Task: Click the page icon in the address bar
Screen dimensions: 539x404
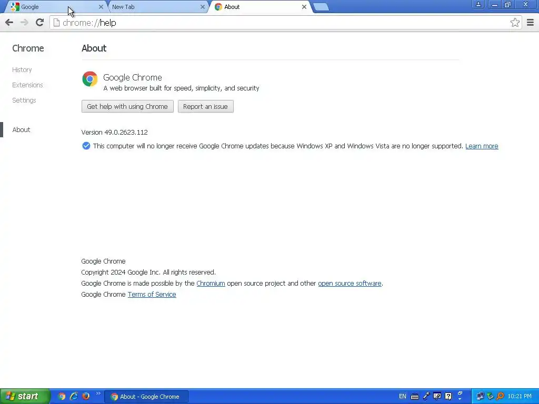Action: [56, 23]
